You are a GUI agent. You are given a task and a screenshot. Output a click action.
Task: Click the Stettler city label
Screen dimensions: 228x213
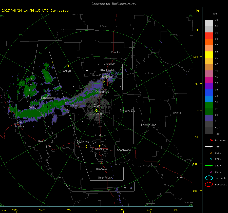pos(148,73)
